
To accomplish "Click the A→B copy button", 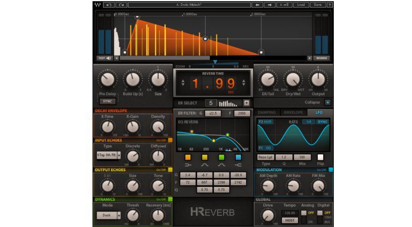I will (x=284, y=5).
